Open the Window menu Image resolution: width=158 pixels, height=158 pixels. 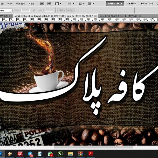coord(20,4)
